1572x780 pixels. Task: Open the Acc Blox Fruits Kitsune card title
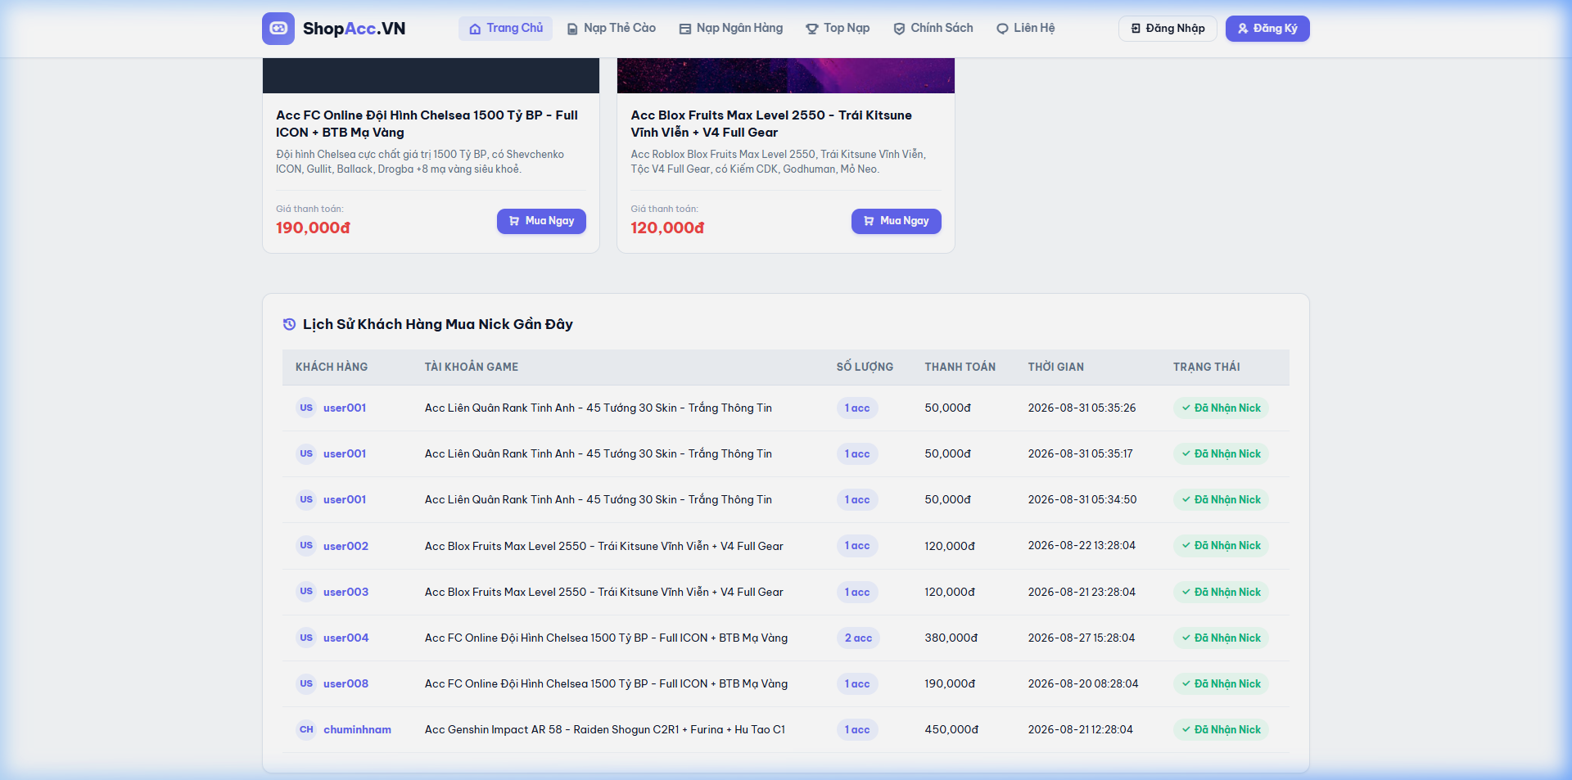(771, 124)
